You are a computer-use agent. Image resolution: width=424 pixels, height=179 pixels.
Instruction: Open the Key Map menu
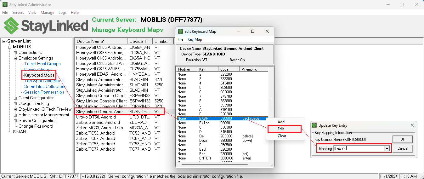click(x=195, y=39)
